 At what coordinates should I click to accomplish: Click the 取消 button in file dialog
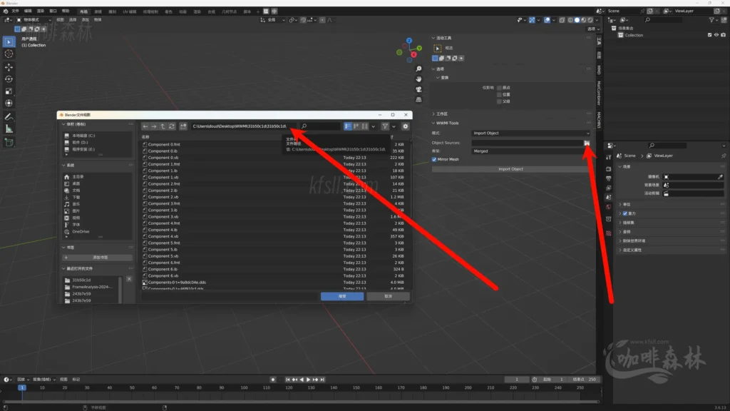tap(388, 296)
